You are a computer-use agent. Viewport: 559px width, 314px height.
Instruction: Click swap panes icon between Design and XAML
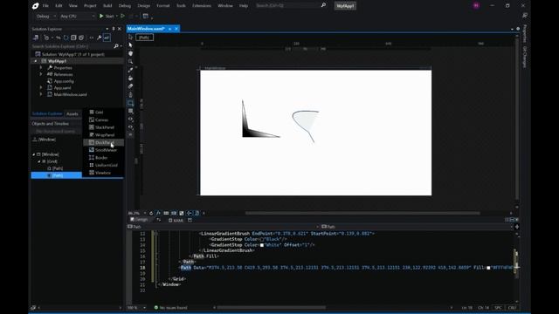pyautogui.click(x=159, y=220)
